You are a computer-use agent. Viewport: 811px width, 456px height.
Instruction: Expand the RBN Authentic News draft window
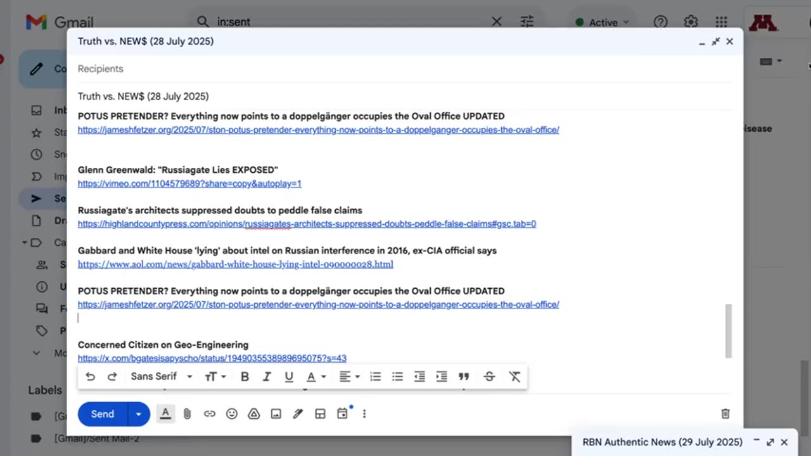coord(770,442)
